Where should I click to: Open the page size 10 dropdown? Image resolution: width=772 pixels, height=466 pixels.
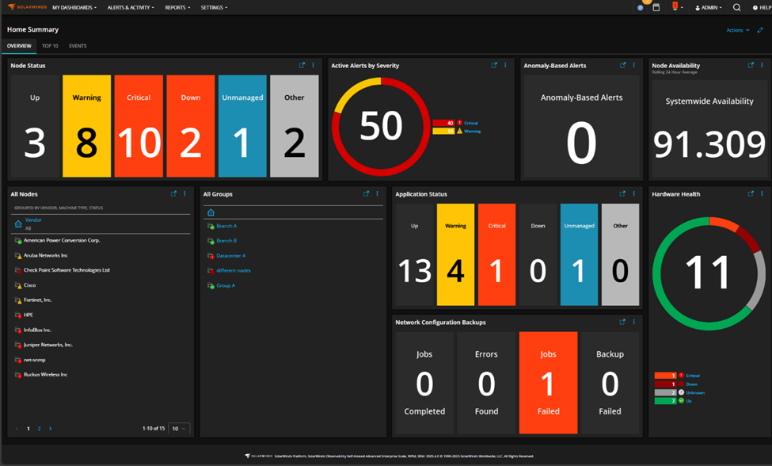click(179, 429)
